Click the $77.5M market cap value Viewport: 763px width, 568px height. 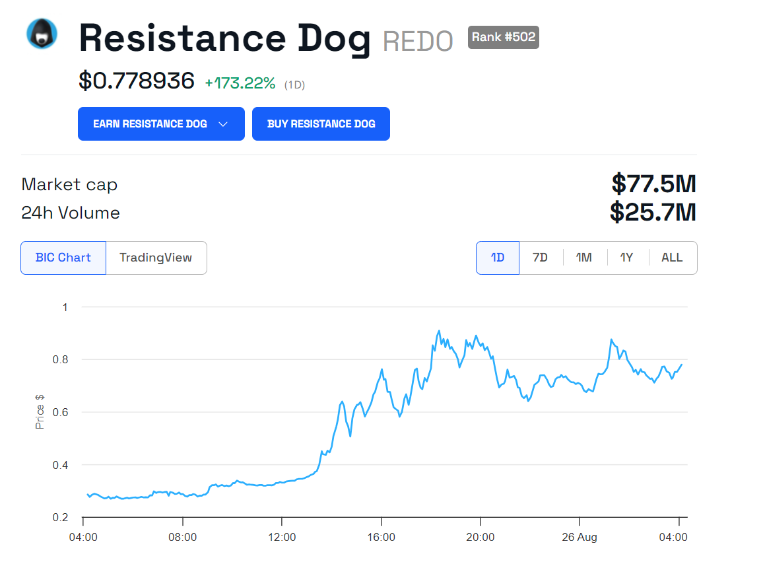pyautogui.click(x=653, y=184)
